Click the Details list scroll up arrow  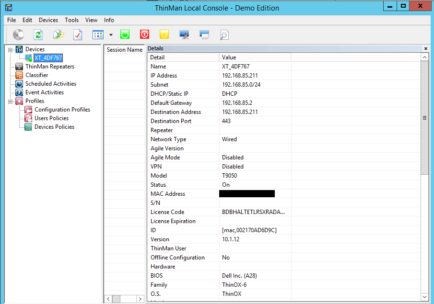(x=424, y=57)
